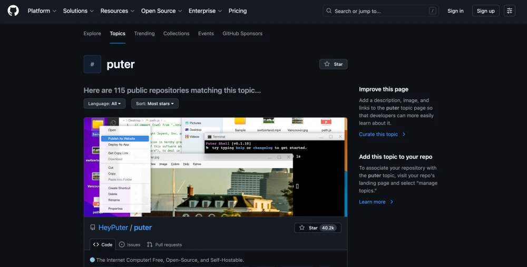The height and width of the screenshot is (267, 527).
Task: Expand the Solutions menu
Action: coord(79,11)
